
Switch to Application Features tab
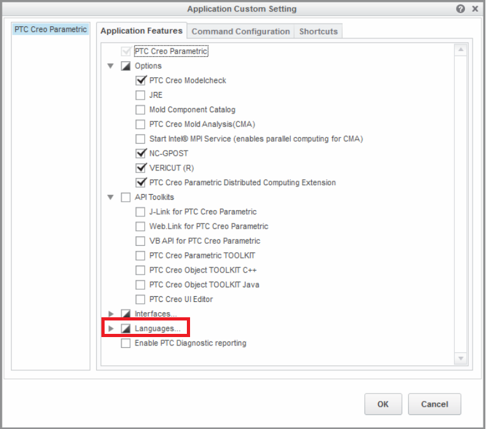tap(142, 31)
